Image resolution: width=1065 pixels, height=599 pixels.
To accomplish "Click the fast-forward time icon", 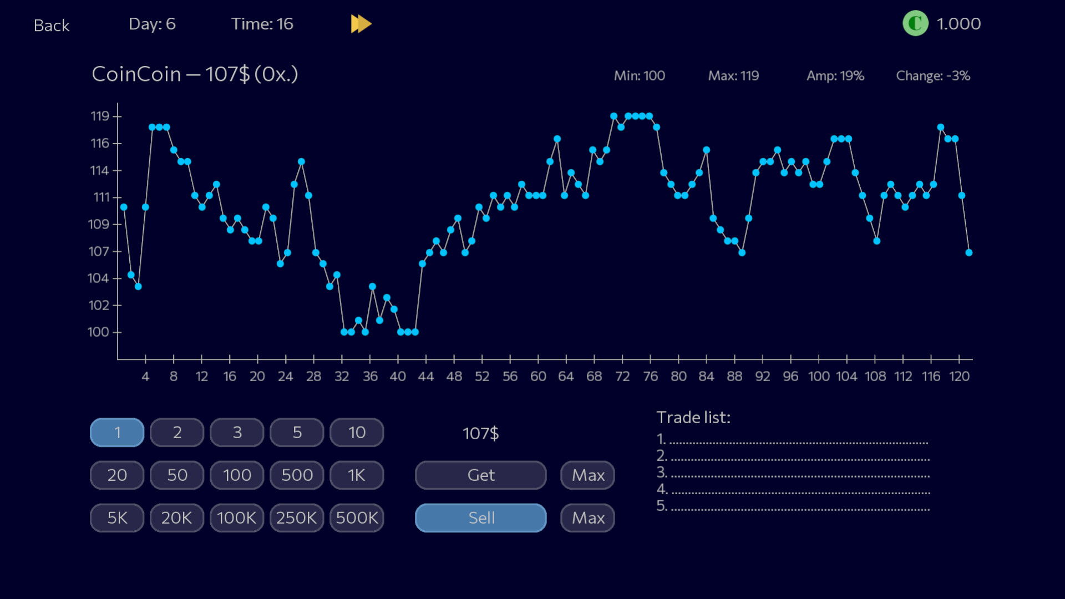I will point(361,24).
